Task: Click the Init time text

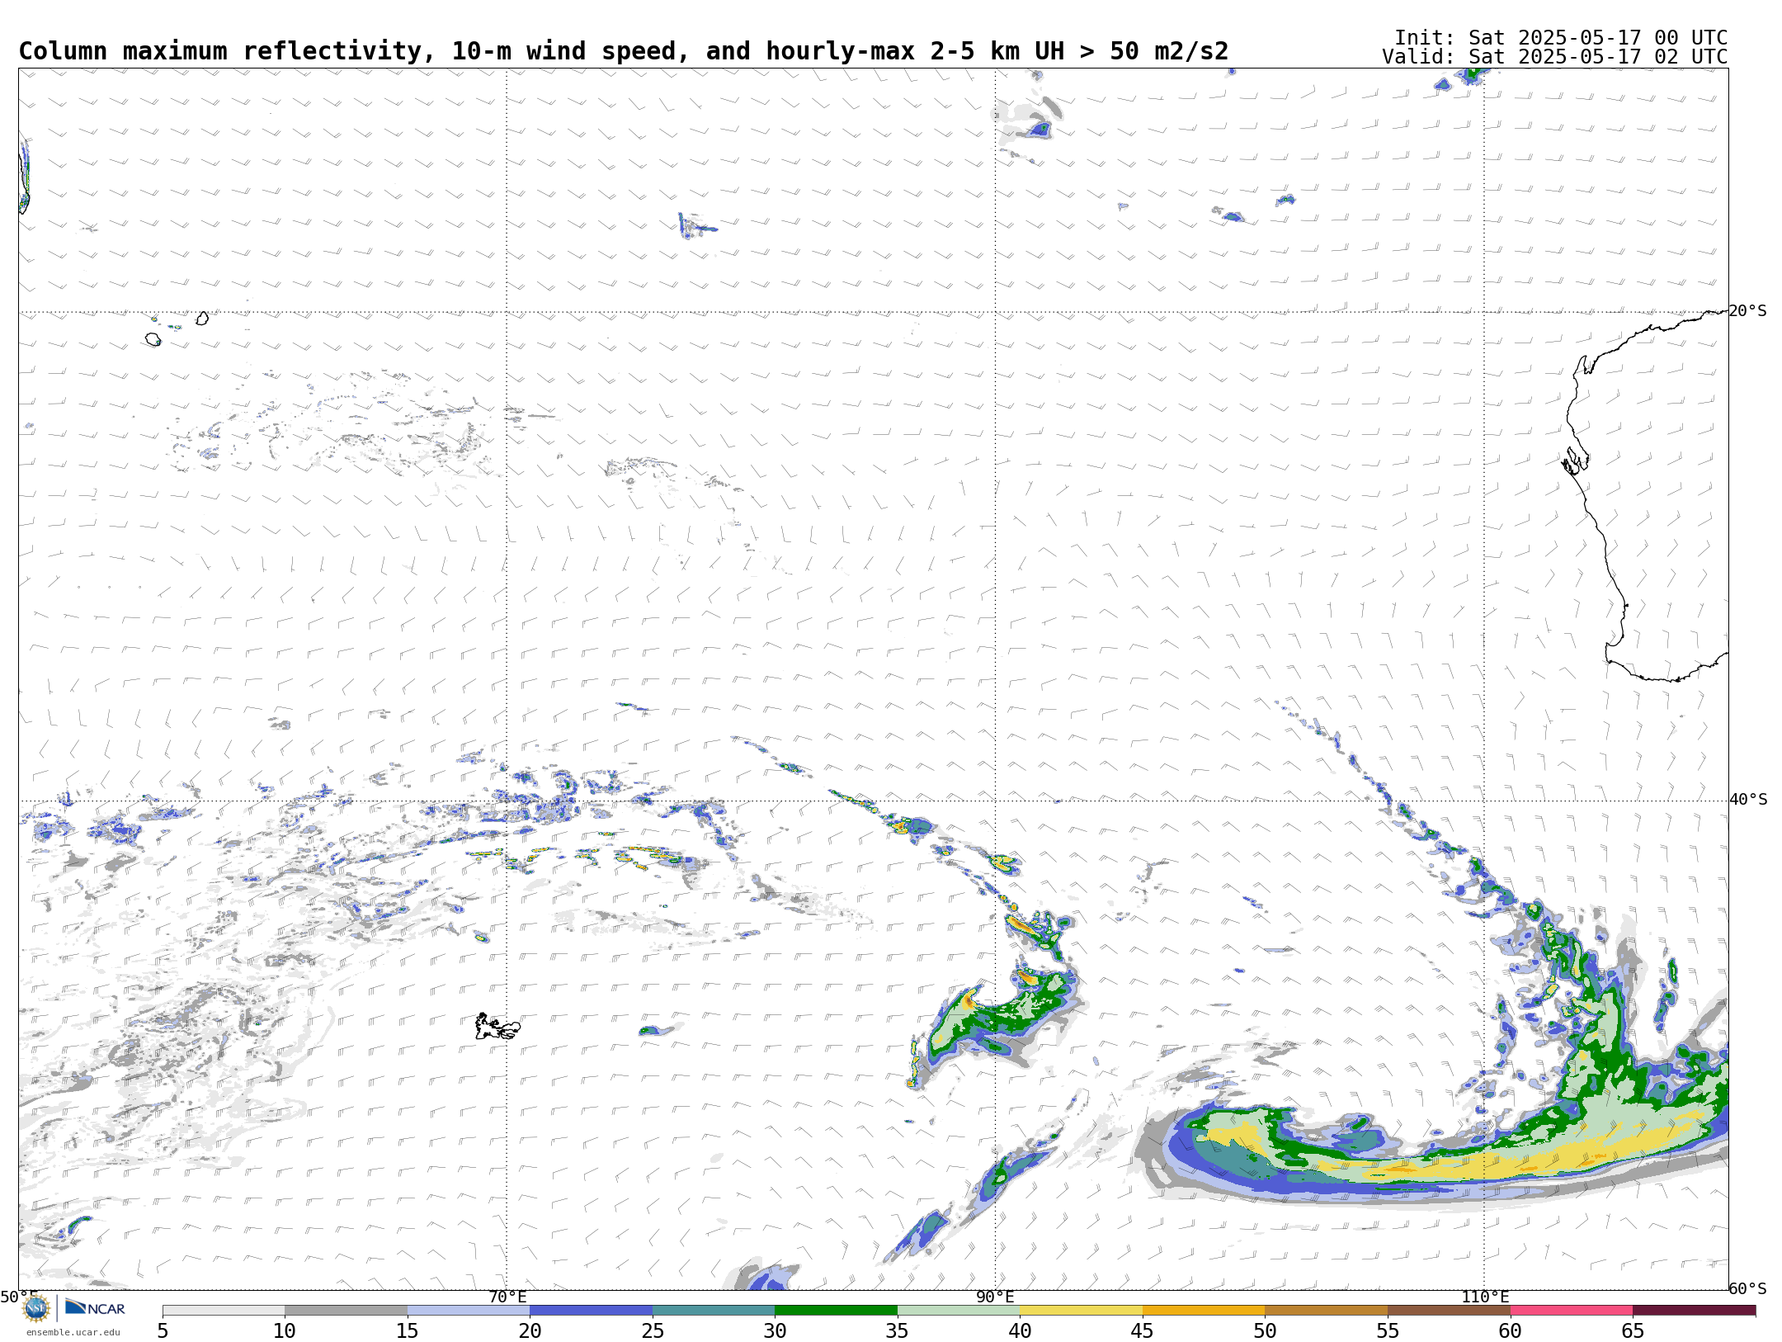Action: 1561,38
